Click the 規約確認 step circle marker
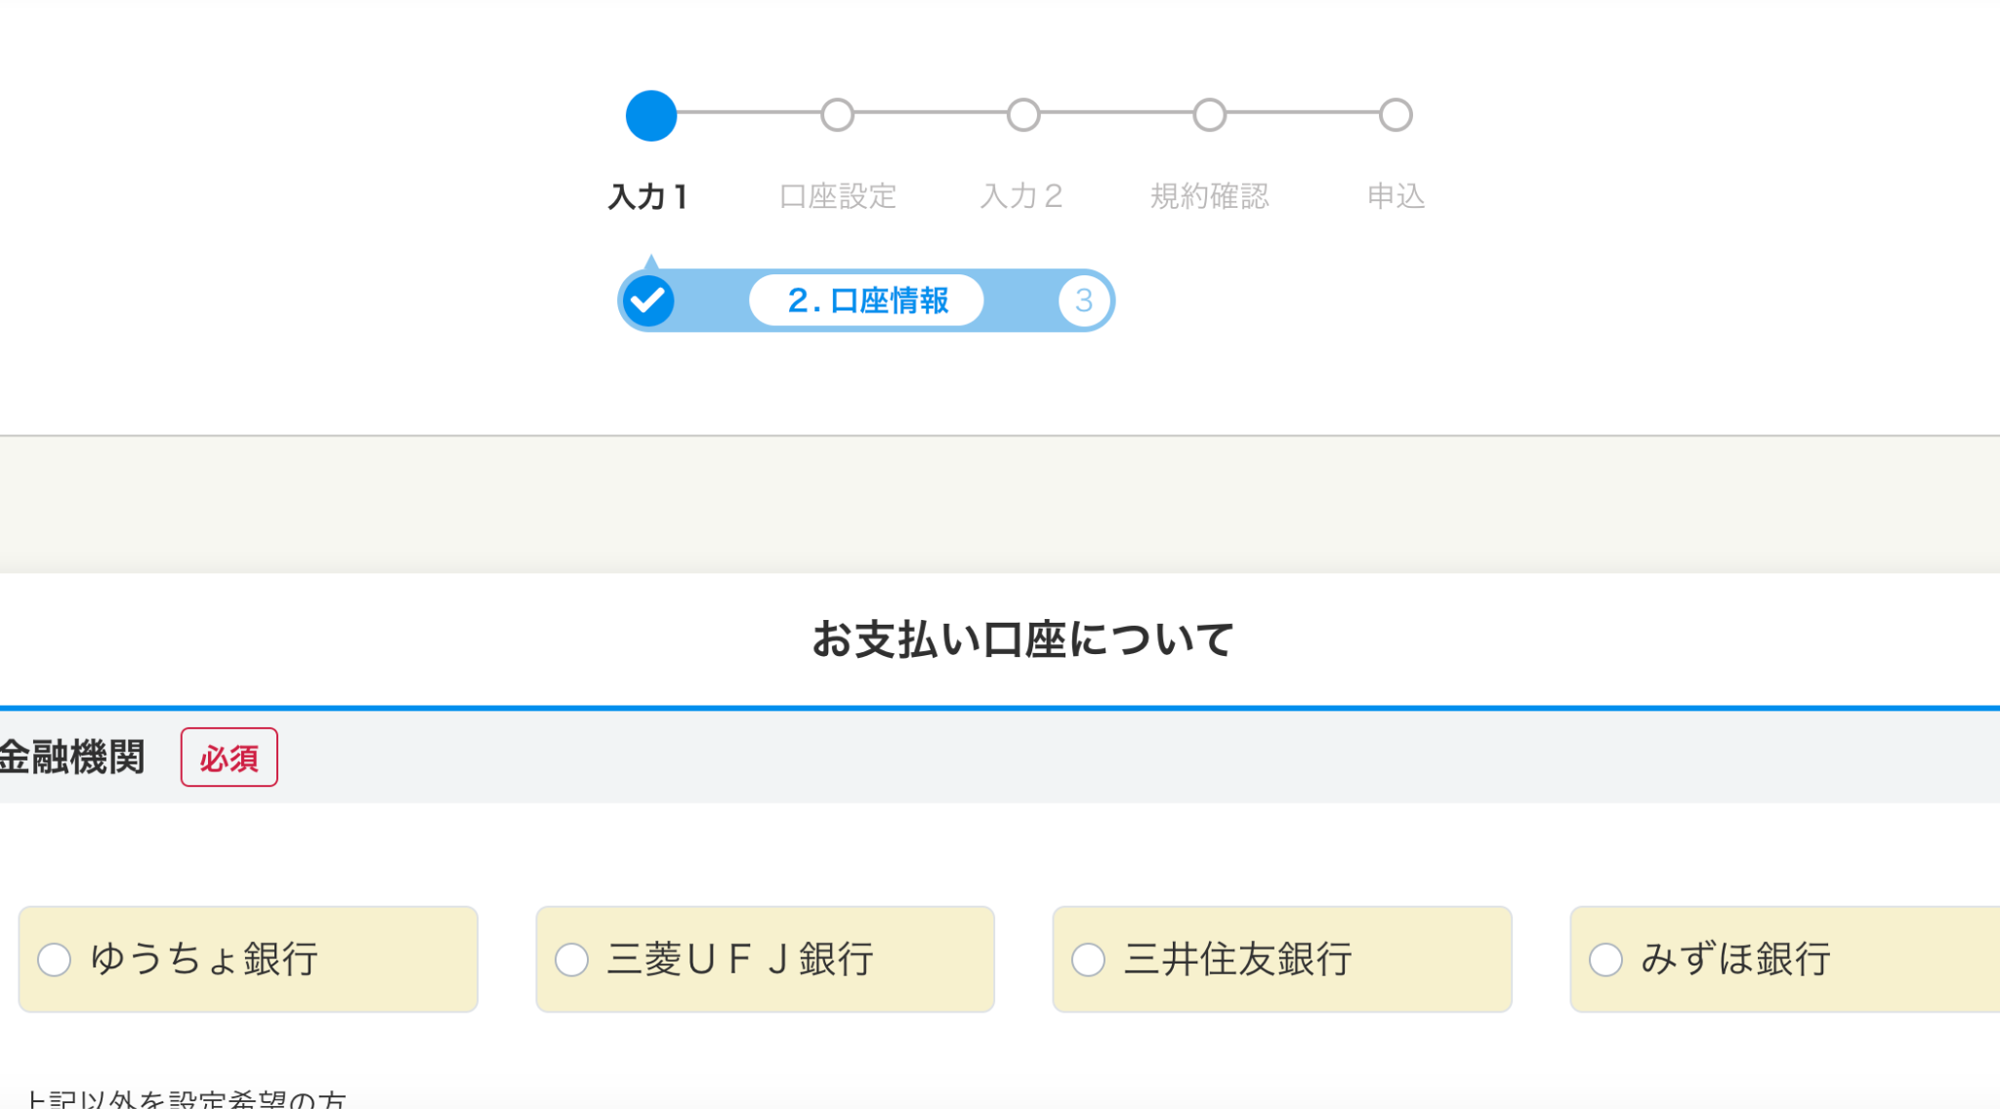The width and height of the screenshot is (2000, 1109). click(x=1209, y=115)
